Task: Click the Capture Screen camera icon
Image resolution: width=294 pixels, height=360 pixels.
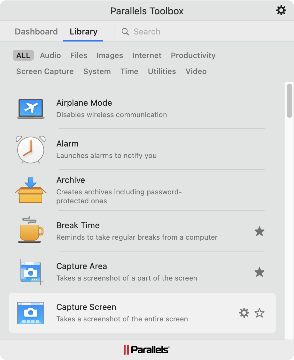Action: [31, 313]
